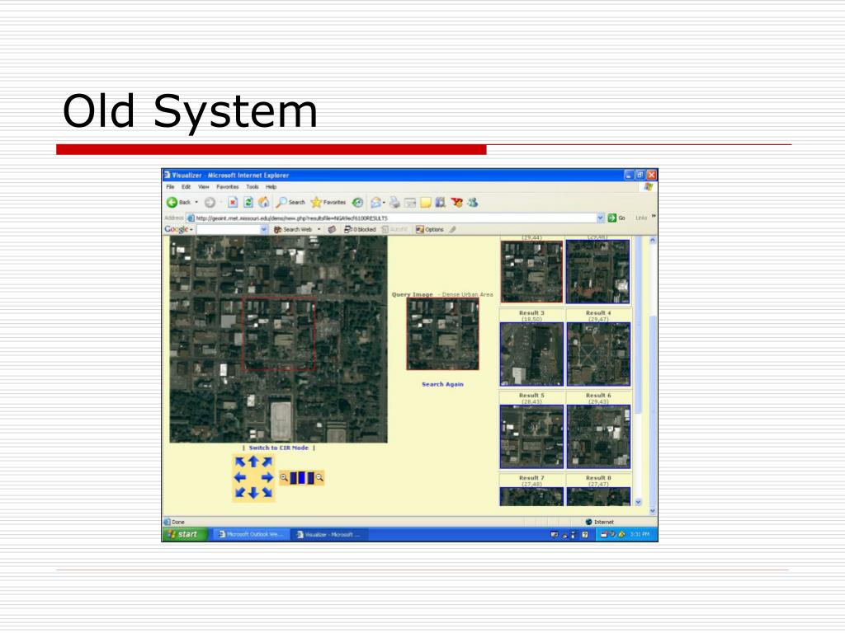Image resolution: width=845 pixels, height=633 pixels.
Task: Click the red-bordered first result thumbnail
Action: (531, 271)
